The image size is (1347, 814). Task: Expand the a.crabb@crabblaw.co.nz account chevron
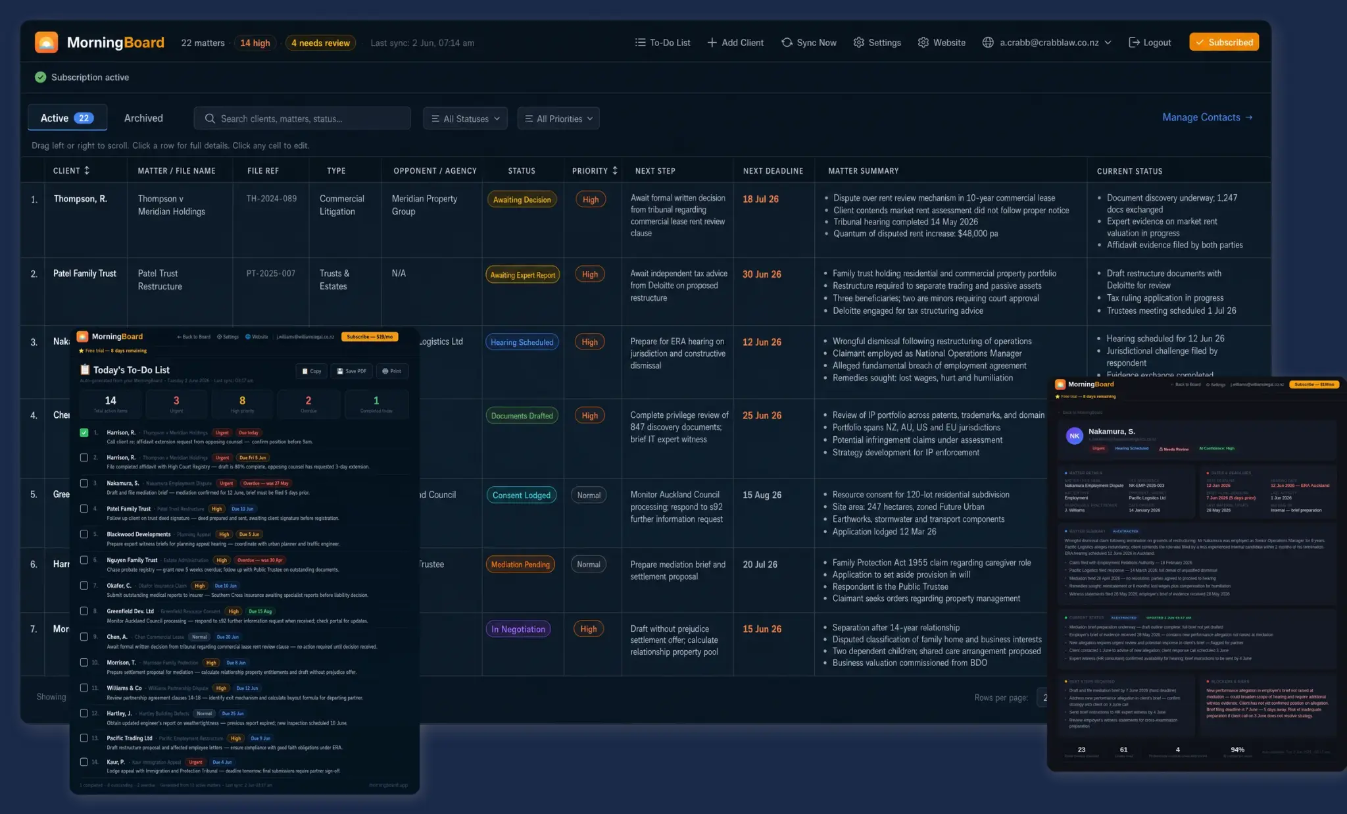tap(1108, 42)
